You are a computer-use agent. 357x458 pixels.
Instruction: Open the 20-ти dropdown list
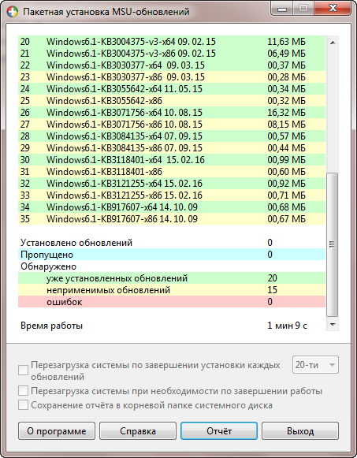[315, 364]
